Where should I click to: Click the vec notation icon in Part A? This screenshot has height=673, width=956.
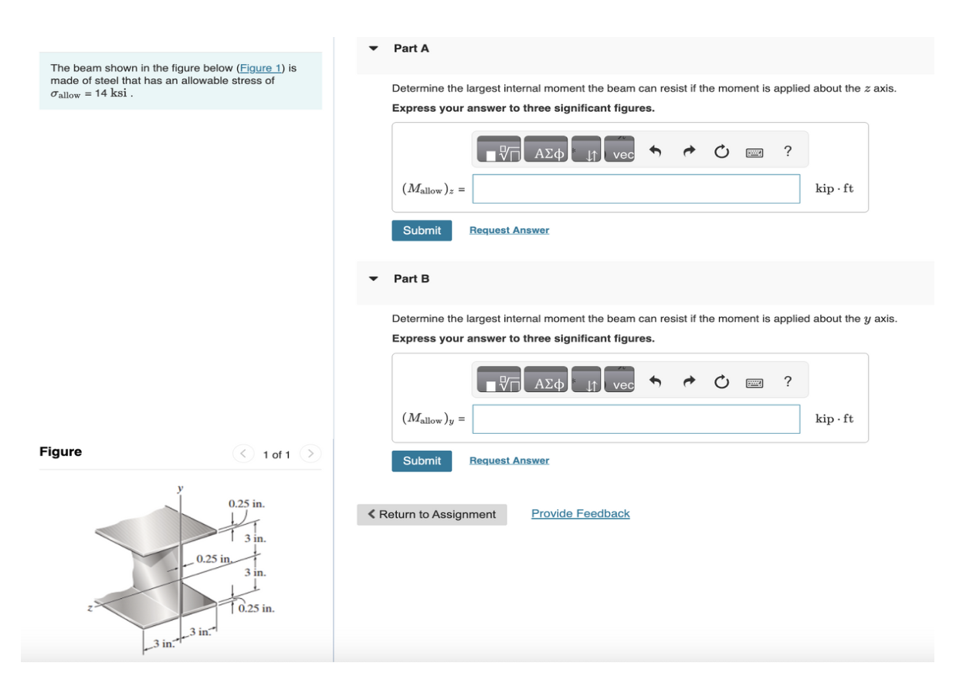coord(620,152)
